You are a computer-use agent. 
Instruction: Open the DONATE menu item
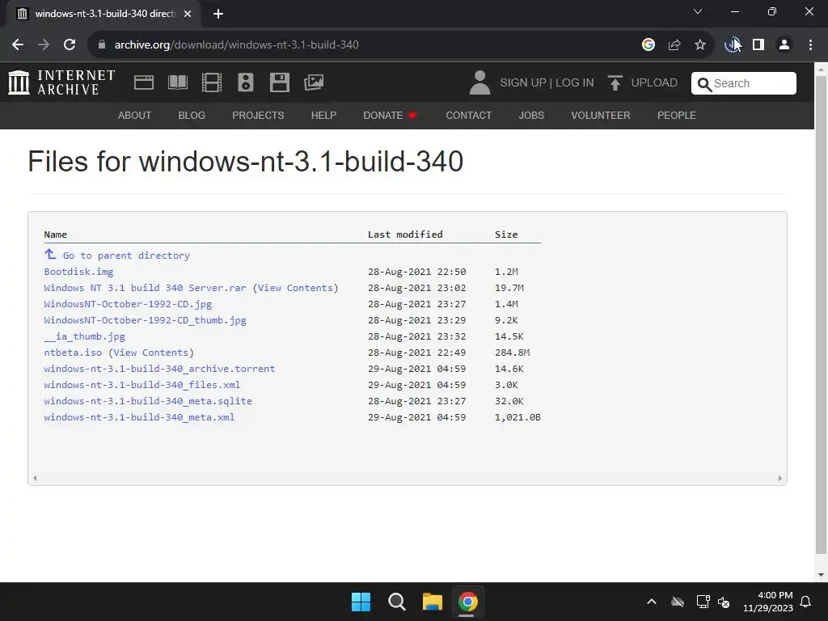(391, 115)
